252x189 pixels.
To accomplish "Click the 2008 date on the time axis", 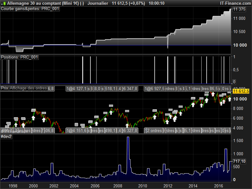I will click(118, 186).
